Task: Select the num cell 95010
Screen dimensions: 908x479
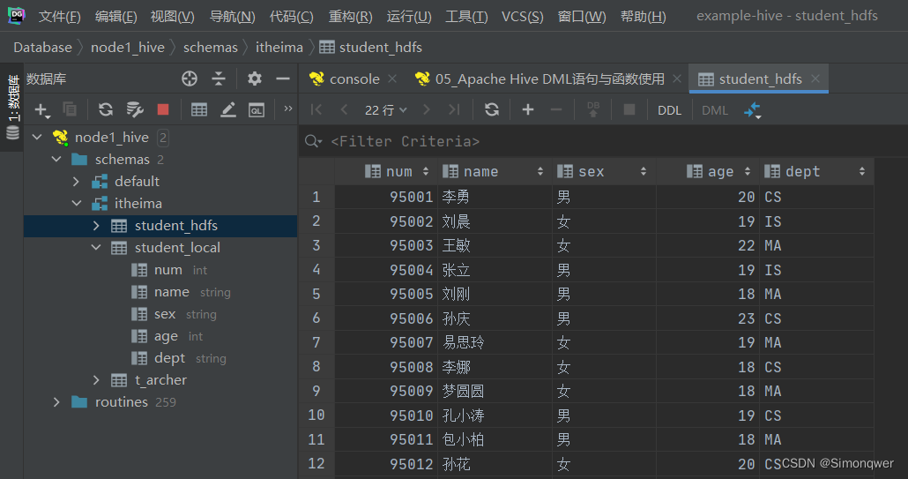Action: [x=386, y=415]
